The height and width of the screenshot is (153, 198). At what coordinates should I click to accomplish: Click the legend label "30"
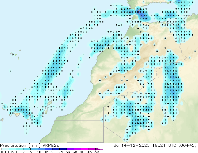68,152
